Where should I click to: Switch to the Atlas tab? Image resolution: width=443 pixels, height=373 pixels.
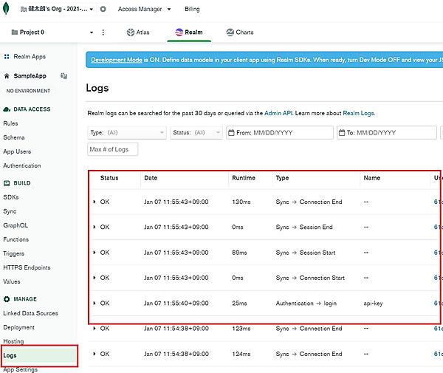point(137,32)
